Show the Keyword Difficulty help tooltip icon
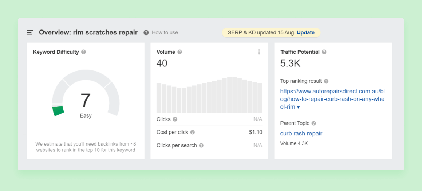 [83, 52]
